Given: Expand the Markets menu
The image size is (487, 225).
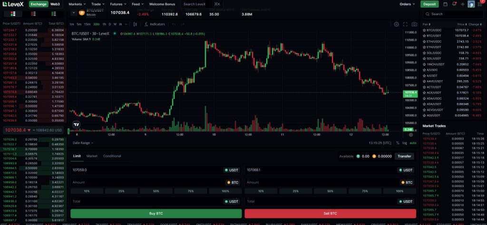Looking at the screenshot, I should tap(78, 4).
